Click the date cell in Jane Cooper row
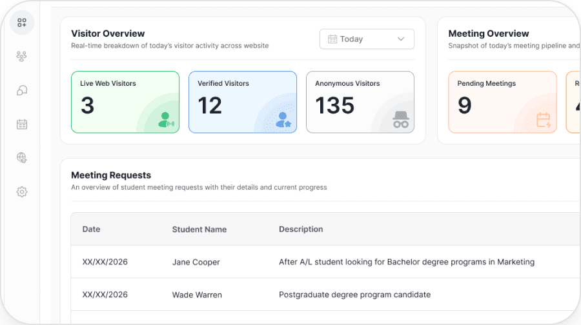The image size is (581, 325). (x=105, y=262)
